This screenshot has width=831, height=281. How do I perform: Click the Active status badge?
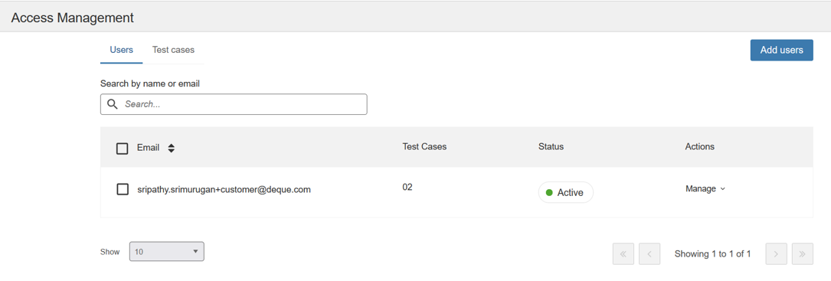(565, 192)
